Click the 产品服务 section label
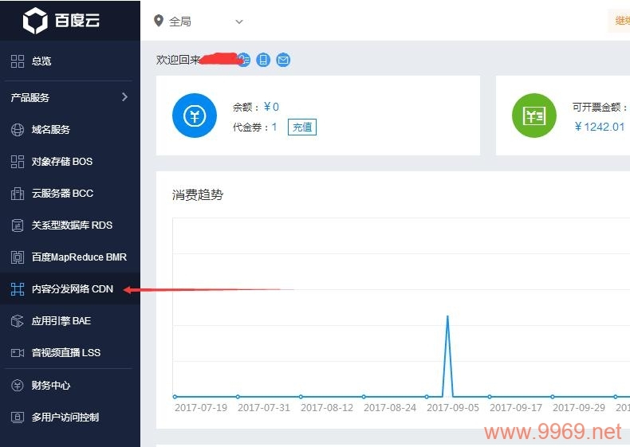 [30, 97]
